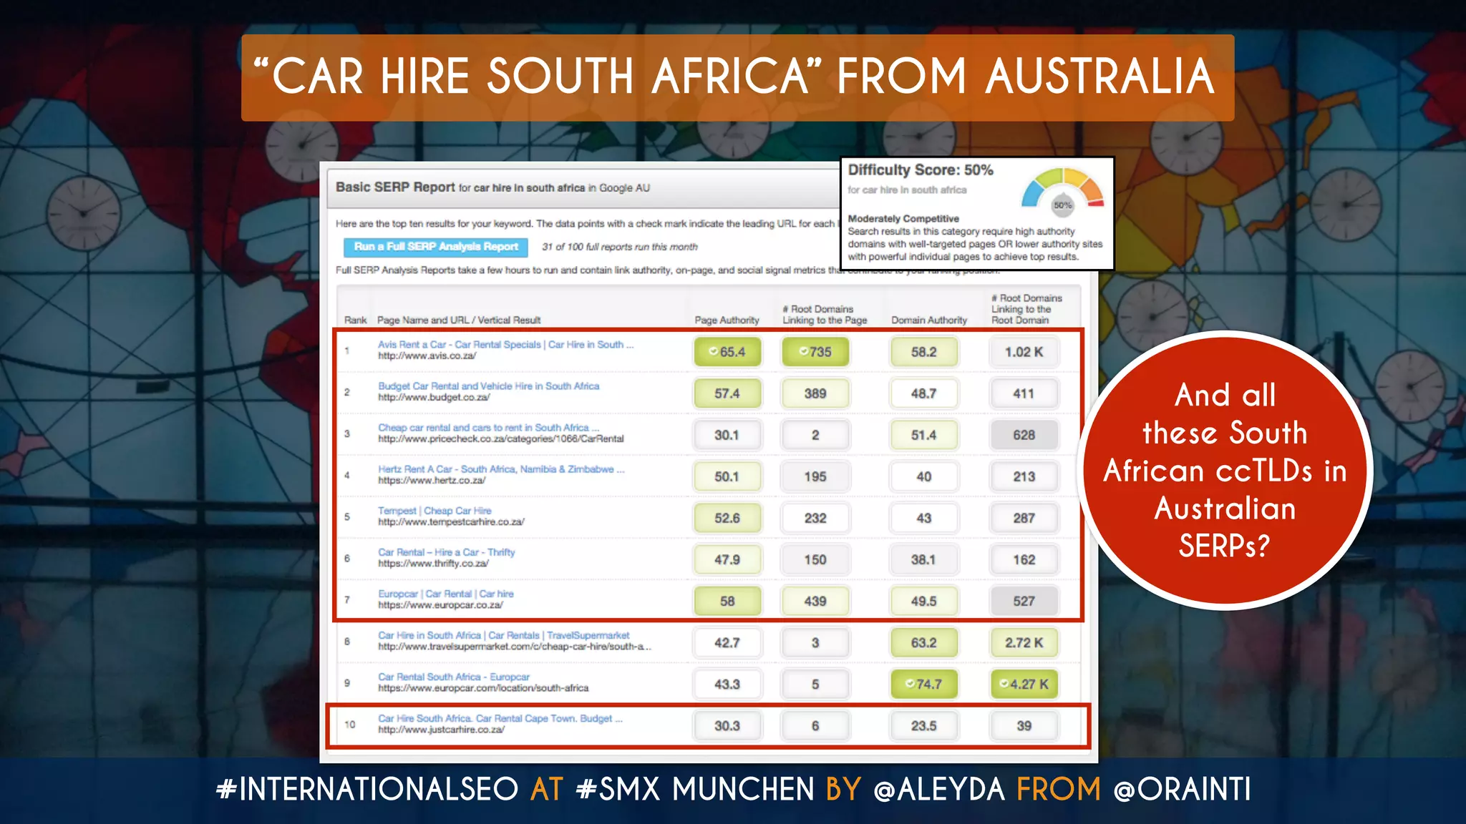This screenshot has height=824, width=1466.
Task: Click the #INTERNATIONALSEO hashtag in footer
Action: click(x=367, y=790)
